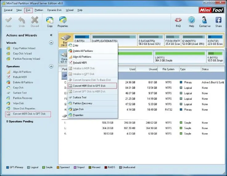The height and width of the screenshot is (176, 227).
Task: Open the General menu
Action: pos(8,10)
